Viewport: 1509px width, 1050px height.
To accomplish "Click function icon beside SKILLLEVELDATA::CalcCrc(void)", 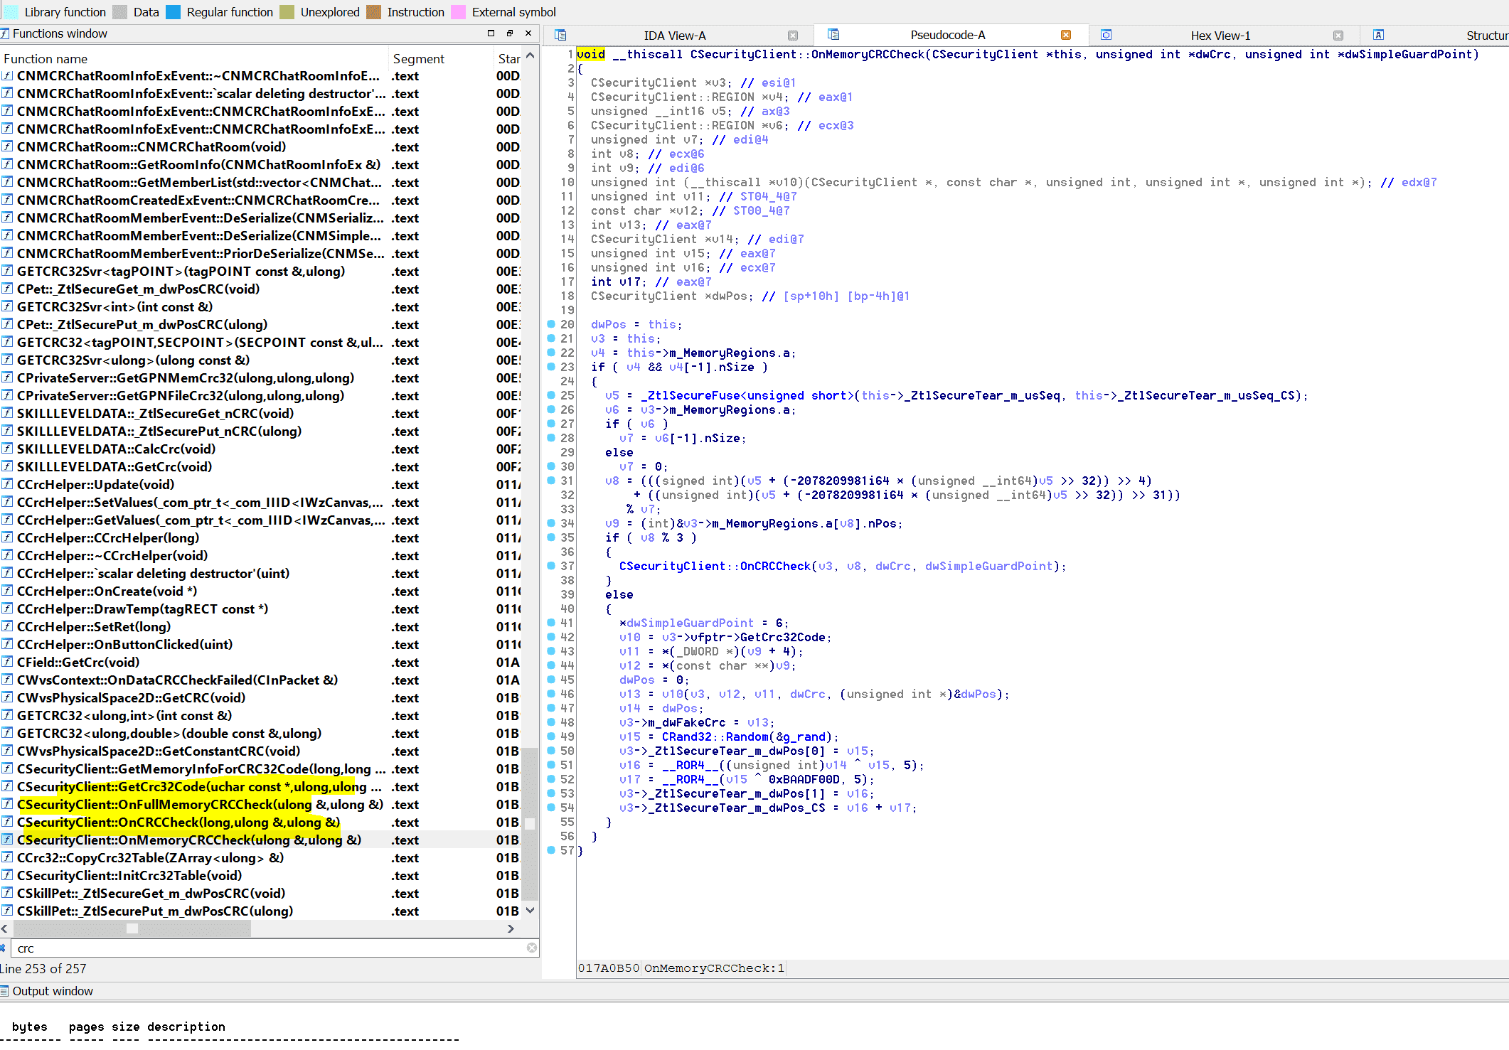I will [x=7, y=449].
